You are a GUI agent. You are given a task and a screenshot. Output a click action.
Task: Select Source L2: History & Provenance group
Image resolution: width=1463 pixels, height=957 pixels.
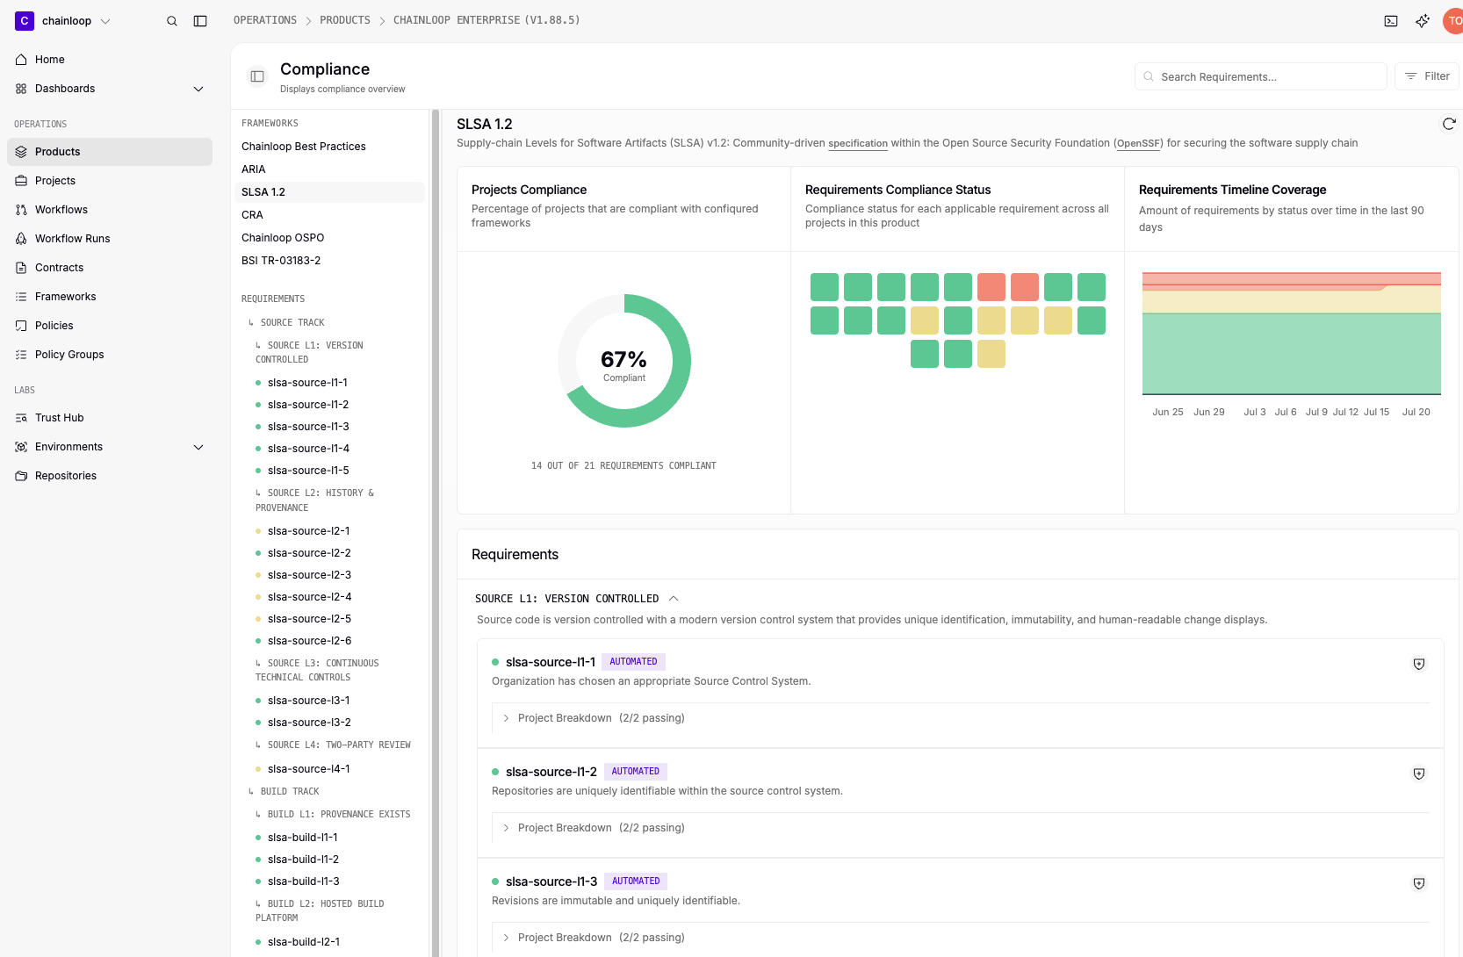(x=314, y=500)
